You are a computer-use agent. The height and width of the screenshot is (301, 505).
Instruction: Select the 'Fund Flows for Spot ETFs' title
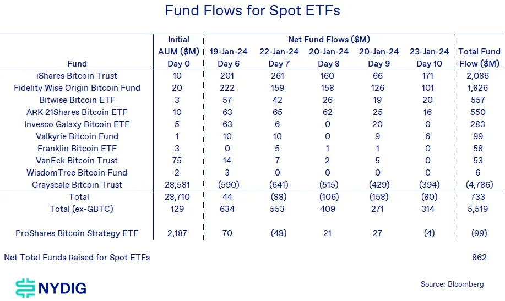[252, 11]
